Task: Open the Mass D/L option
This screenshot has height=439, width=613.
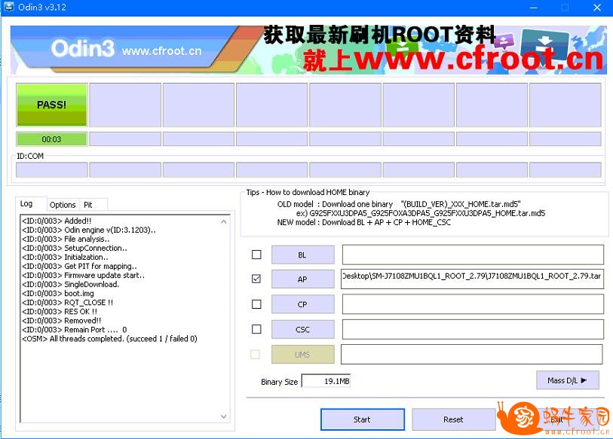Action: [568, 380]
